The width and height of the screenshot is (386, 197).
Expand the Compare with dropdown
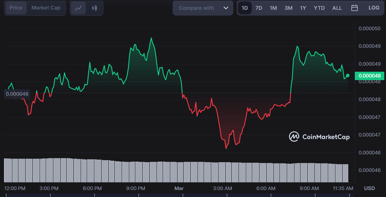click(x=203, y=8)
